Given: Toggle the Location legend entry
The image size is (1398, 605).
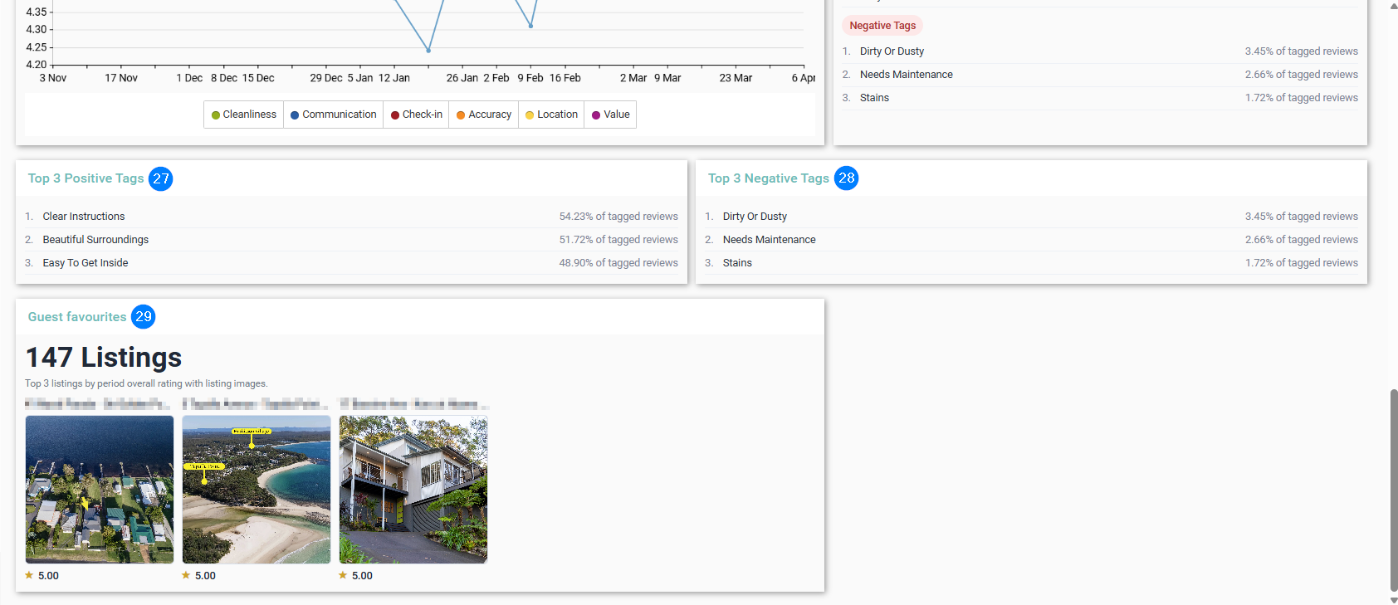Looking at the screenshot, I should (x=551, y=115).
